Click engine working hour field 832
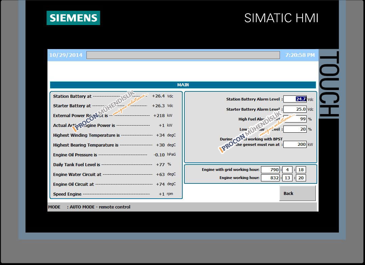 click(x=270, y=178)
